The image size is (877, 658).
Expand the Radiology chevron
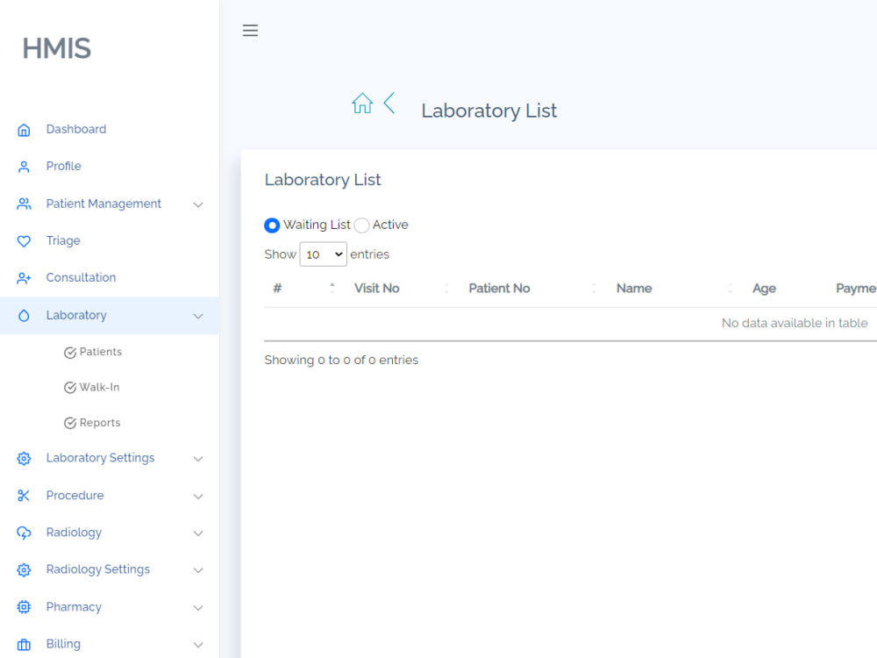point(198,533)
